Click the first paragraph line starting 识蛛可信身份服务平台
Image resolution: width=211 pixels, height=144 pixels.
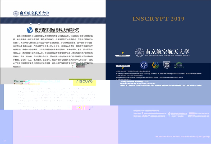tap(54, 36)
